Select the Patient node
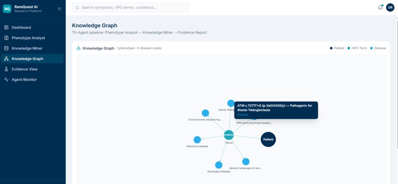398x184 pixels. point(268,139)
